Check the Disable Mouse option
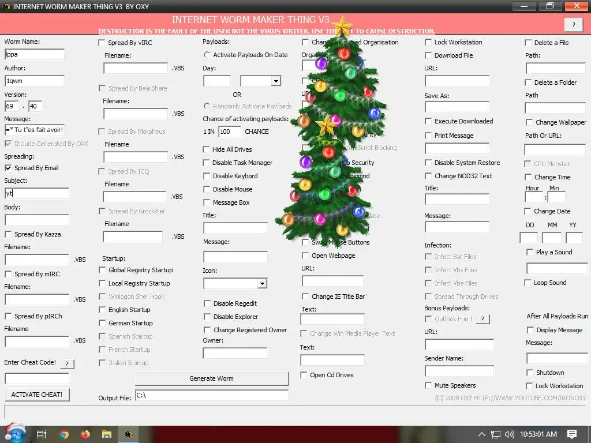The width and height of the screenshot is (591, 443). (207, 189)
